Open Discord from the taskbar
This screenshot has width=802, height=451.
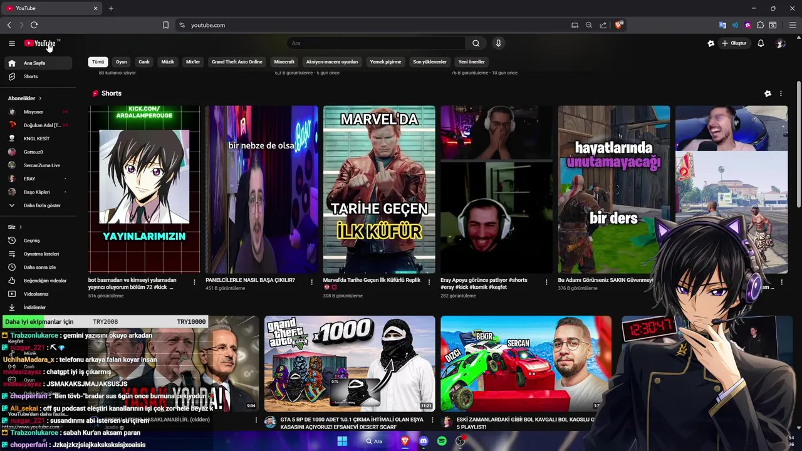point(424,442)
